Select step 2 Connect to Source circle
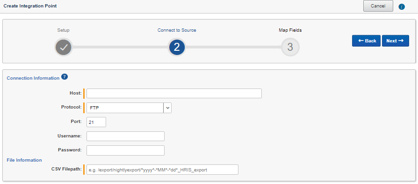This screenshot has height=184, width=418. 177,47
